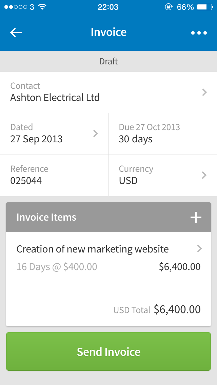Tap the rotation lock status icon
Screen dimensions: 217x385
tap(169, 7)
